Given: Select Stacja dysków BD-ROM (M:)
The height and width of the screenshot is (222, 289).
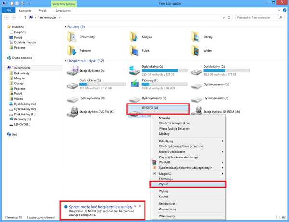Looking at the screenshot, I should click(215, 112).
